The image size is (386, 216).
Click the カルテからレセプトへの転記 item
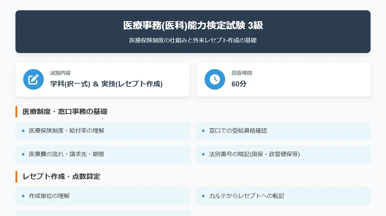point(283,196)
